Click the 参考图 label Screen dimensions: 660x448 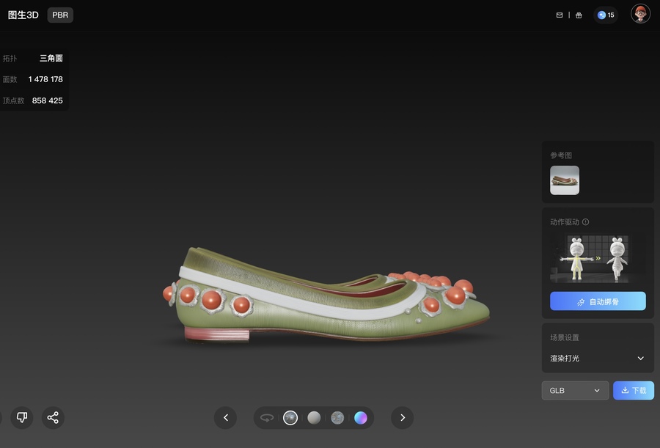pyautogui.click(x=561, y=155)
